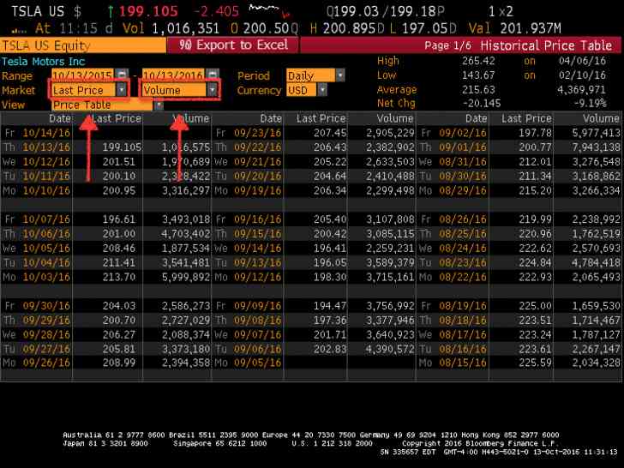Click the Export to Excel button
Image resolution: width=624 pixels, height=468 pixels.
233,45
